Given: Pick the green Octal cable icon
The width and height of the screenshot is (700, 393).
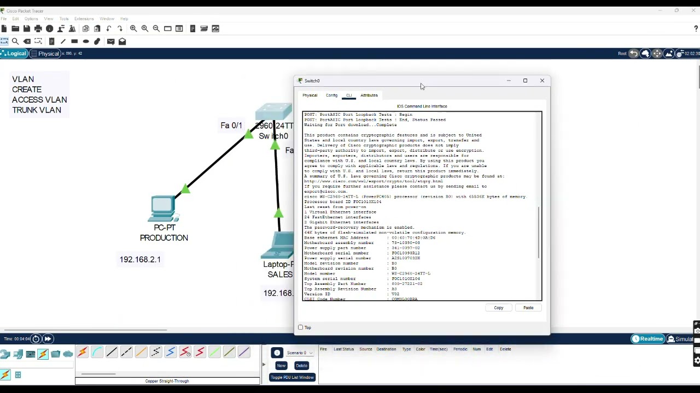Looking at the screenshot, I should coord(214,352).
